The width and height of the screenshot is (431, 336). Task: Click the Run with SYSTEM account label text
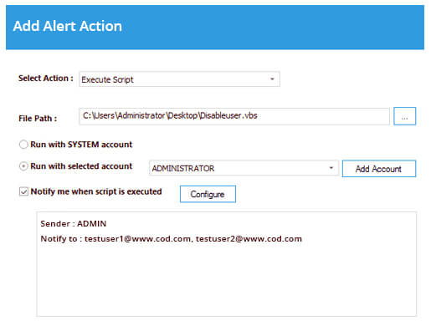click(x=81, y=145)
